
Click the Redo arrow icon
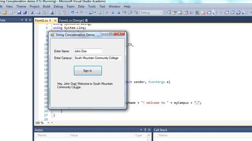click(x=82, y=13)
